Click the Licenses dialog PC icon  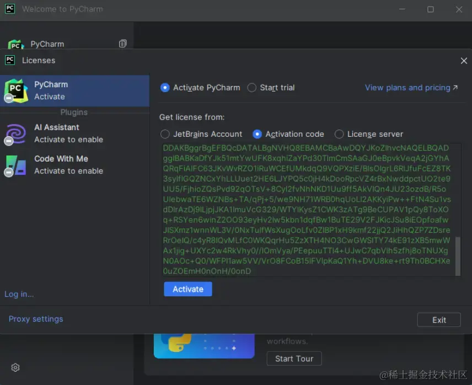point(10,60)
